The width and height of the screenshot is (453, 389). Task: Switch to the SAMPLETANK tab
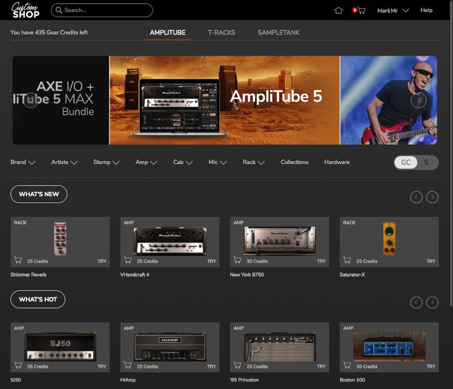(279, 33)
